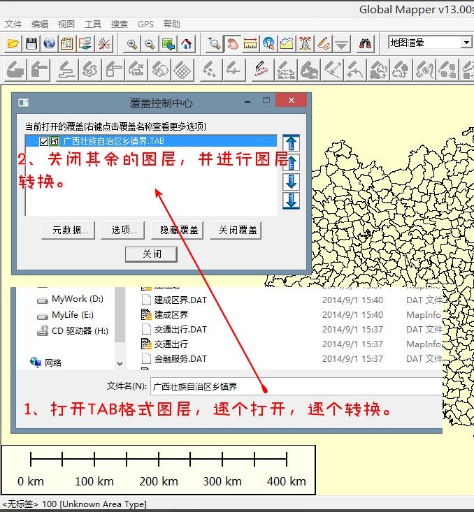The image size is (474, 512).
Task: Click the overlay control dialog title icon
Action: (23, 103)
